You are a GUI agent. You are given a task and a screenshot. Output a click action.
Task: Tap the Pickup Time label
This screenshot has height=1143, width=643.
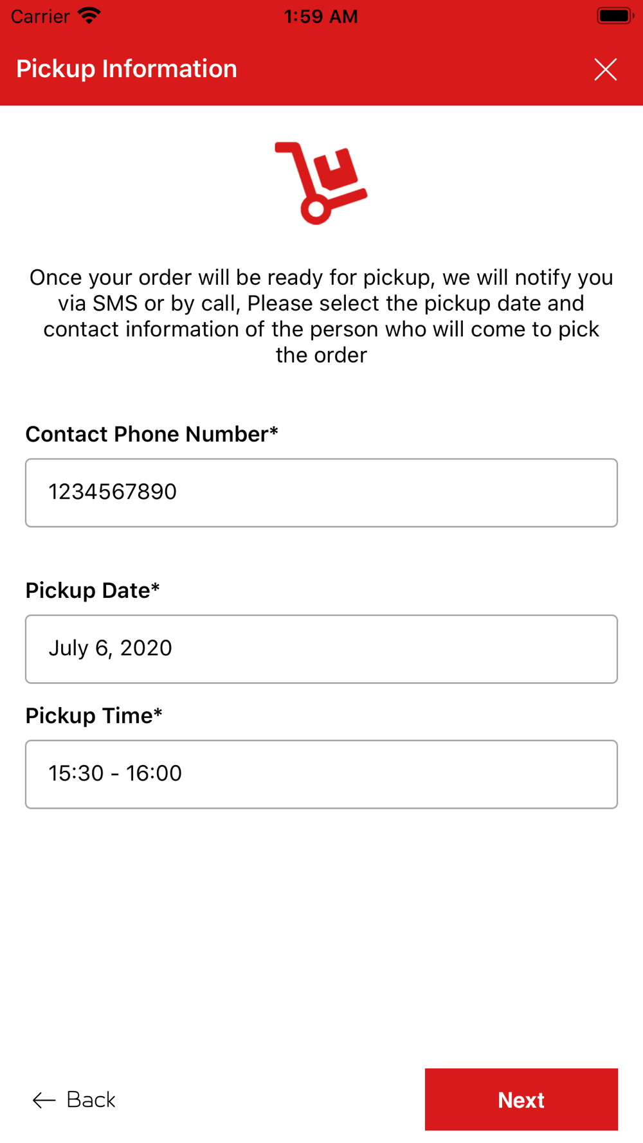pyautogui.click(x=94, y=715)
